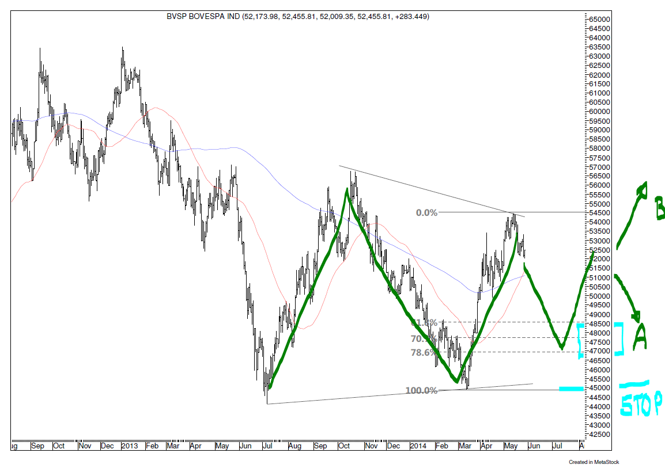
Task: Click the 65000 price axis label
Action: coord(600,20)
